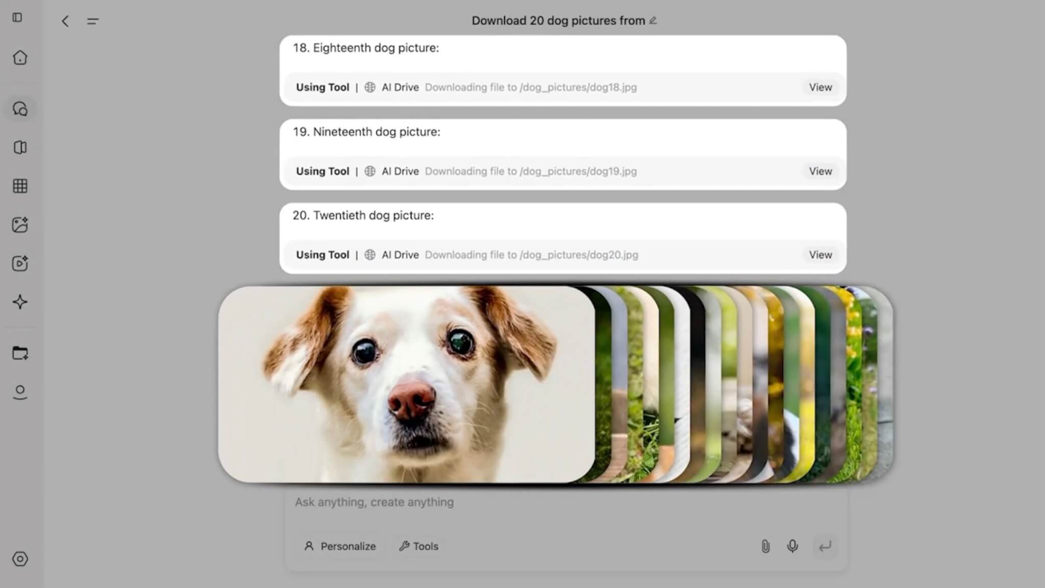Open the AI Drive folder icon in sidebar
This screenshot has height=588, width=1045.
tap(20, 353)
